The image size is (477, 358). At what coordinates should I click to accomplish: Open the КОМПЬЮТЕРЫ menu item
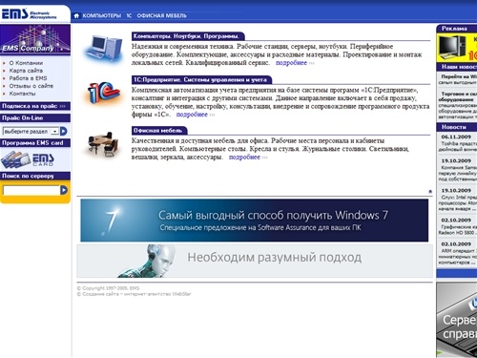(x=102, y=15)
